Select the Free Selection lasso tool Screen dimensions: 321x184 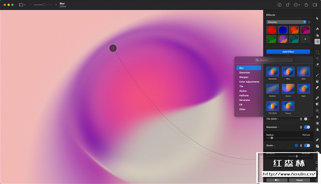pos(317,58)
